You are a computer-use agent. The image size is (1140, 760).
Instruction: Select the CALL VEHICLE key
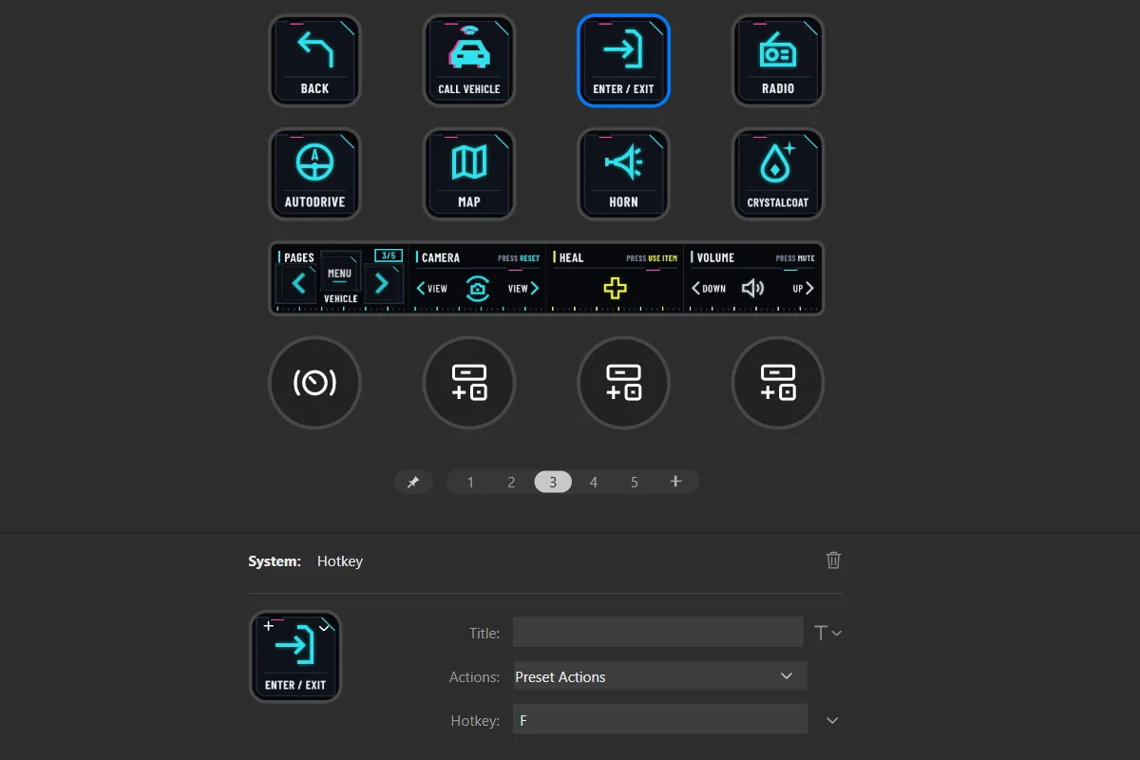click(469, 60)
